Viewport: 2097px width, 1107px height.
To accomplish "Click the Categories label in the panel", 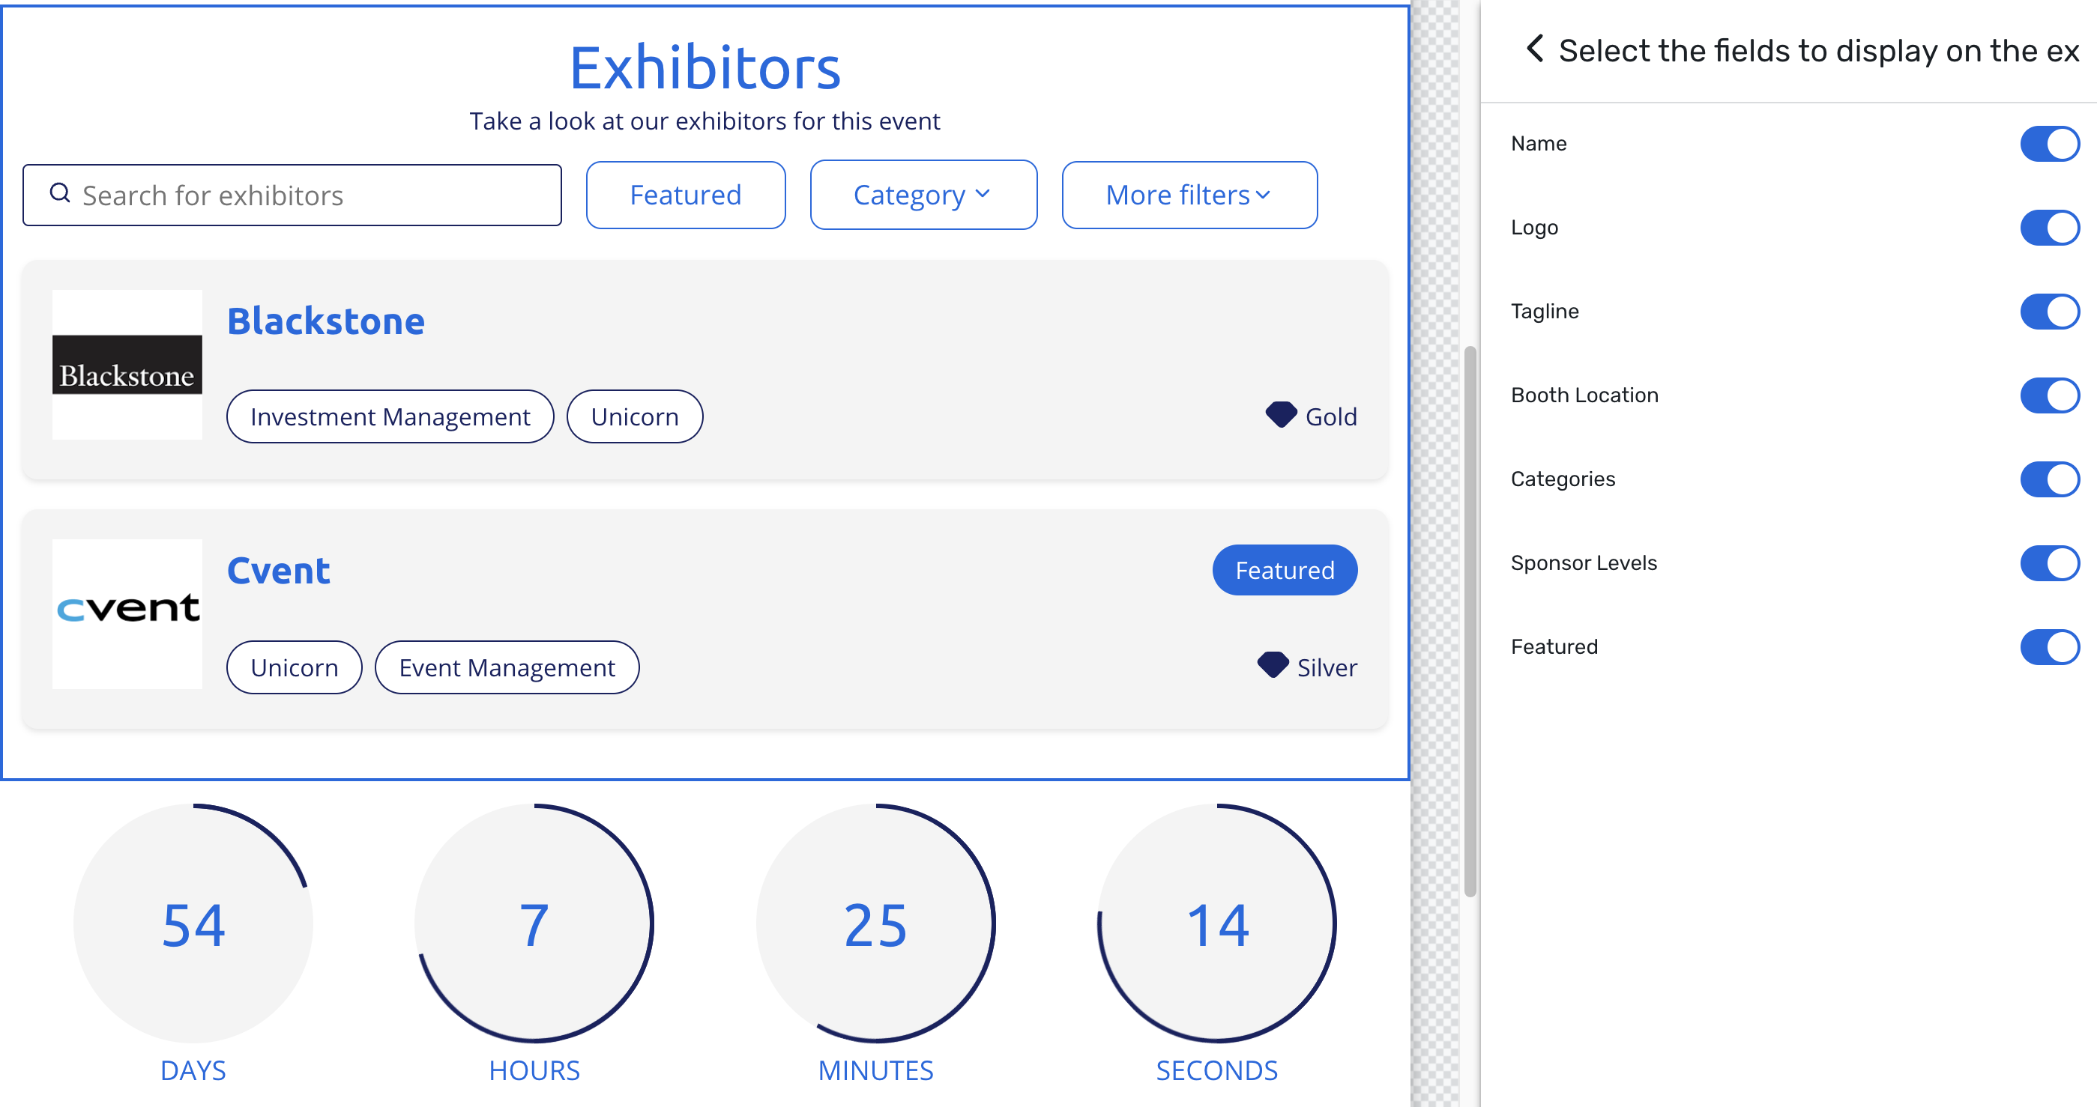I will coord(1563,479).
